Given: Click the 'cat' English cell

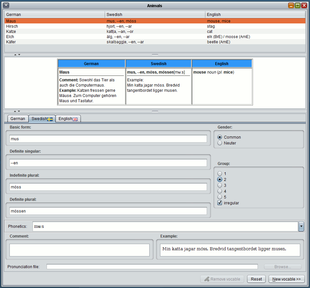Looking at the screenshot, I should click(256, 31).
